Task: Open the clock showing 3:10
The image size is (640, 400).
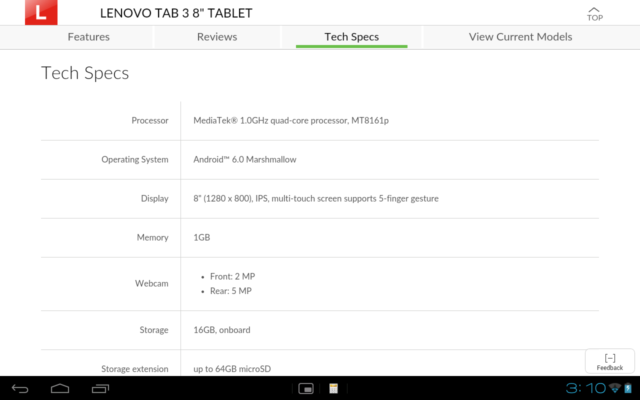Action: (585, 388)
